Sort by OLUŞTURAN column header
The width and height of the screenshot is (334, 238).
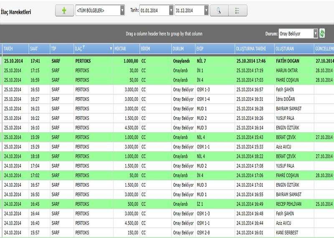click(294, 49)
